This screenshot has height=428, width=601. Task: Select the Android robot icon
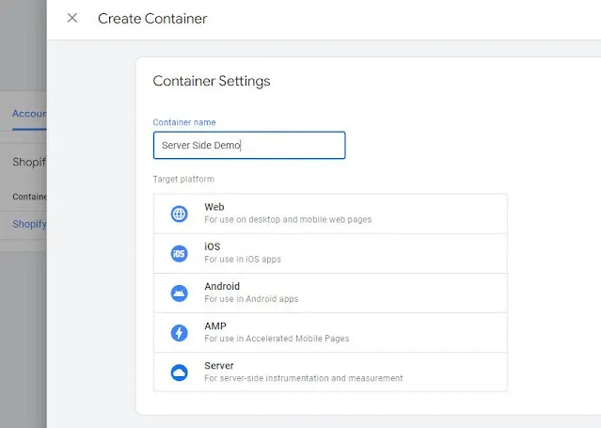click(x=179, y=293)
